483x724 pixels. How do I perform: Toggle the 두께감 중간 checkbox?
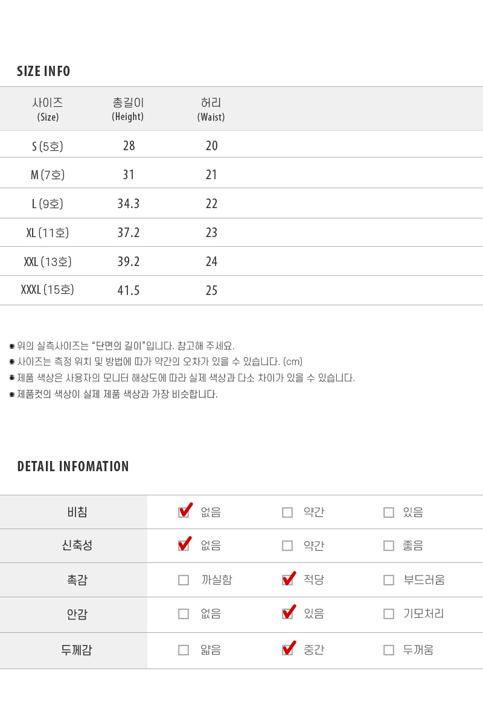coord(287,650)
